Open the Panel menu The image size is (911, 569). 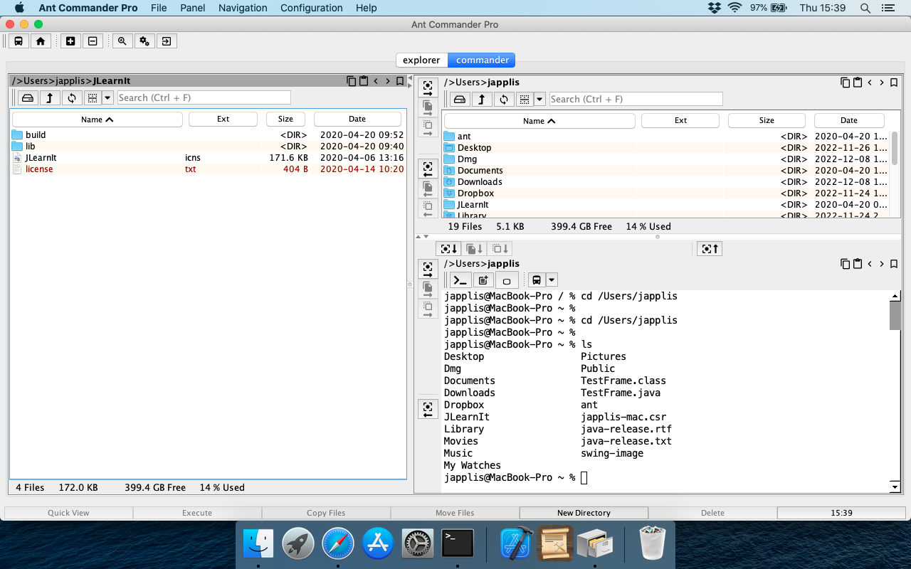tap(193, 8)
